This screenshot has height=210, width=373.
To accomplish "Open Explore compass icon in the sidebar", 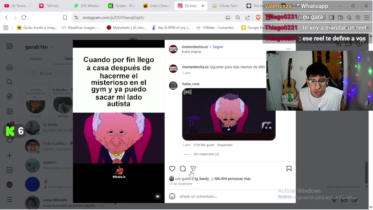I will click(x=10, y=97).
